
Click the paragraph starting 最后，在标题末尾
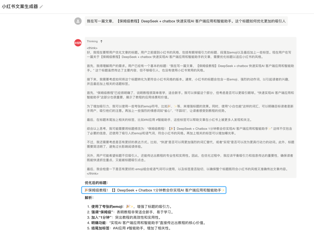click(x=170, y=120)
